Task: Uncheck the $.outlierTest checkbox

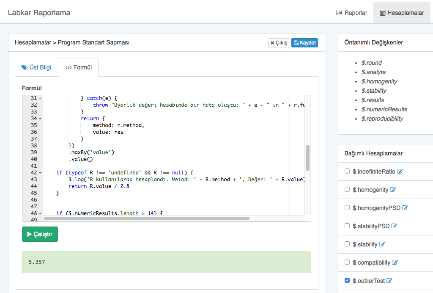Action: 347,280
